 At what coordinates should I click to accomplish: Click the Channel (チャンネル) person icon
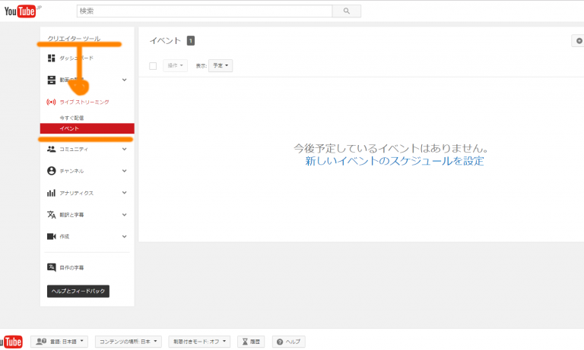(x=51, y=171)
